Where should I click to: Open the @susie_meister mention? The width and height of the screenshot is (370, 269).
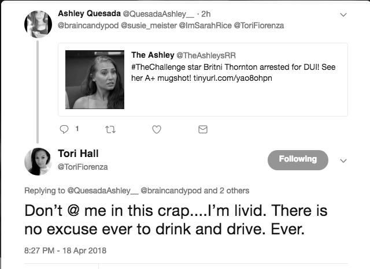(x=149, y=25)
